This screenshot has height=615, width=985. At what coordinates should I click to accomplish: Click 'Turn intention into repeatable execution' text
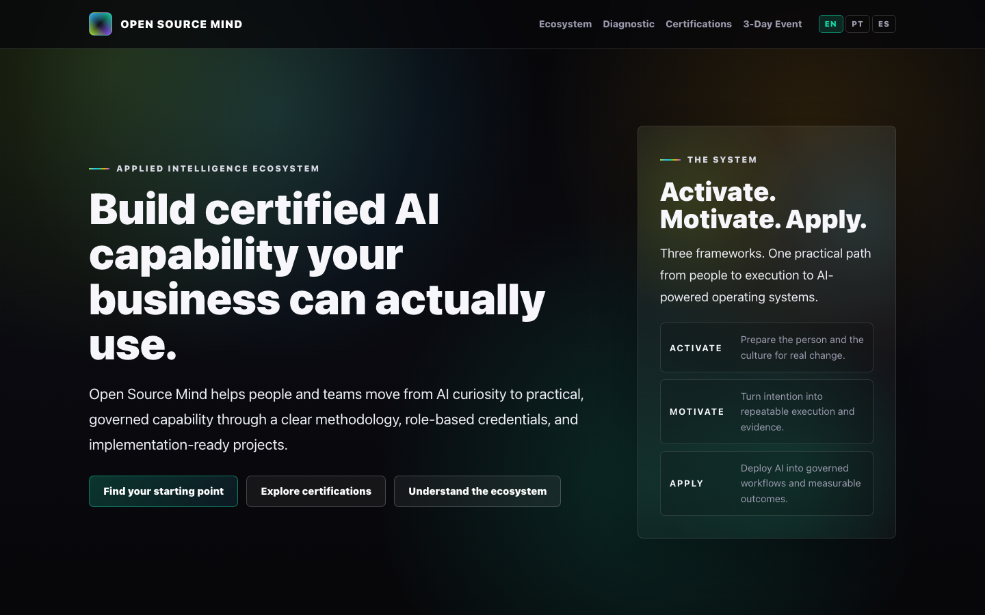pyautogui.click(x=798, y=412)
